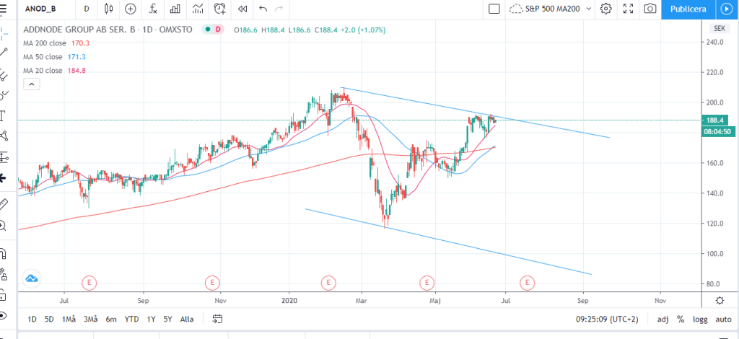Start bar replay with the rewind icon
Viewport: 739px width, 339px height.
tap(242, 9)
